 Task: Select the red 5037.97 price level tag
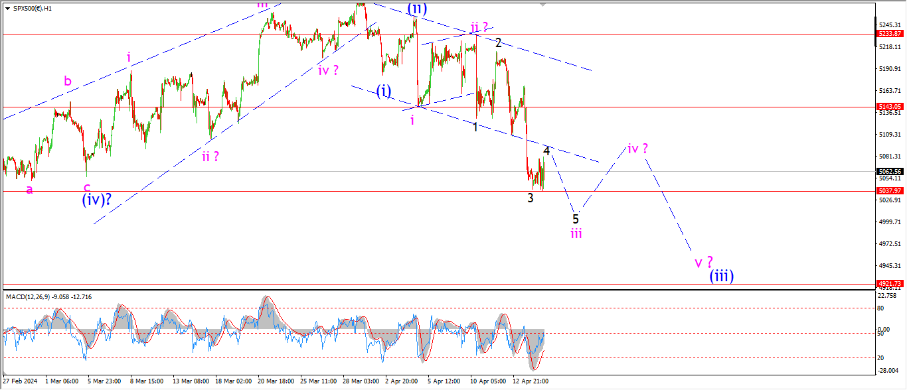[x=889, y=191]
